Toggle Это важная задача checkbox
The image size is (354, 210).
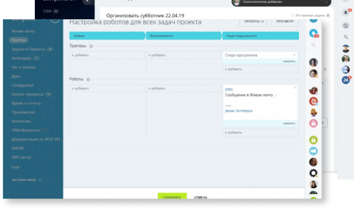292,15
